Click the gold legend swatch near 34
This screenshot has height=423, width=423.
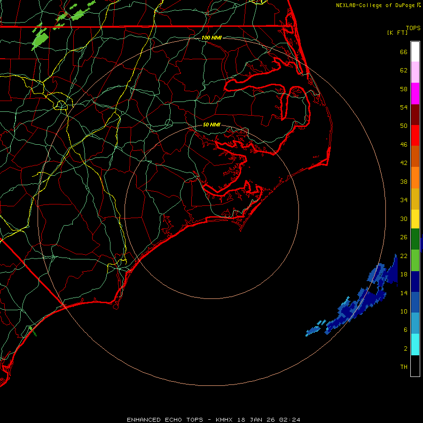(x=415, y=199)
